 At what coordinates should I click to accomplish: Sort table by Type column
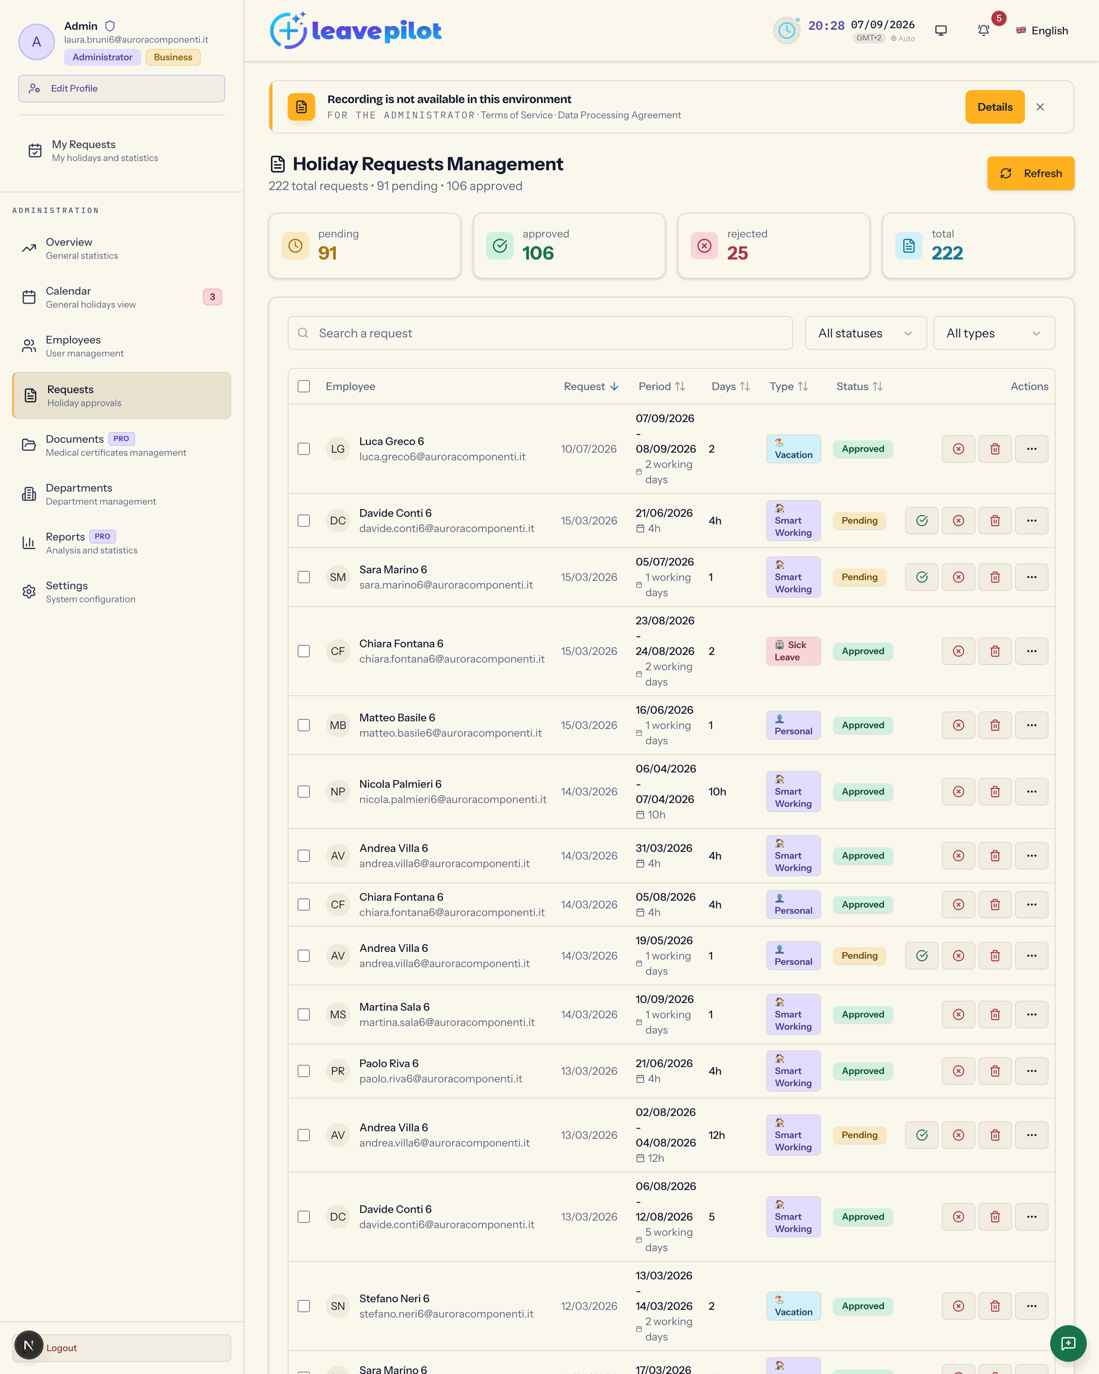point(788,386)
